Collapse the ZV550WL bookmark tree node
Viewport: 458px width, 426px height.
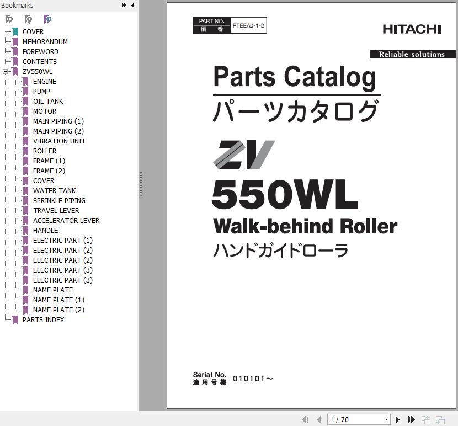(x=5, y=72)
